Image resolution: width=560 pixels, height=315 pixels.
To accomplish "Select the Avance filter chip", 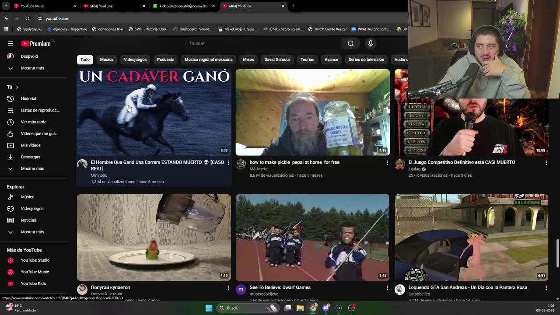I will pyautogui.click(x=331, y=59).
